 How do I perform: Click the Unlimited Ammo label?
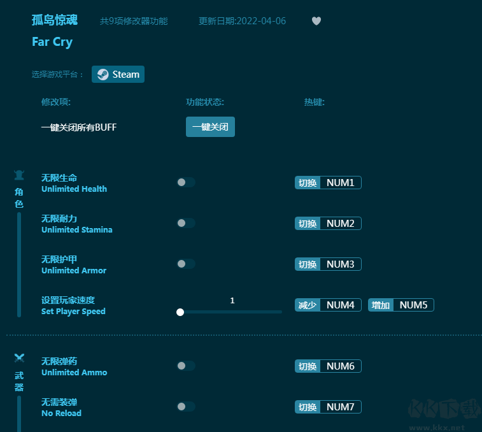pos(74,373)
